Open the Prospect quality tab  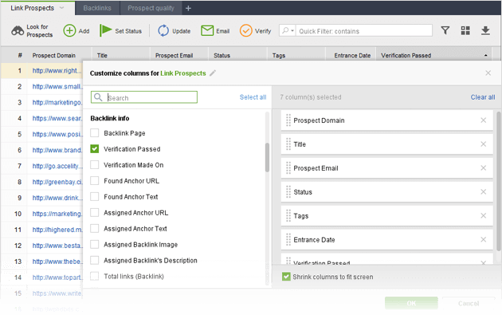pos(151,8)
